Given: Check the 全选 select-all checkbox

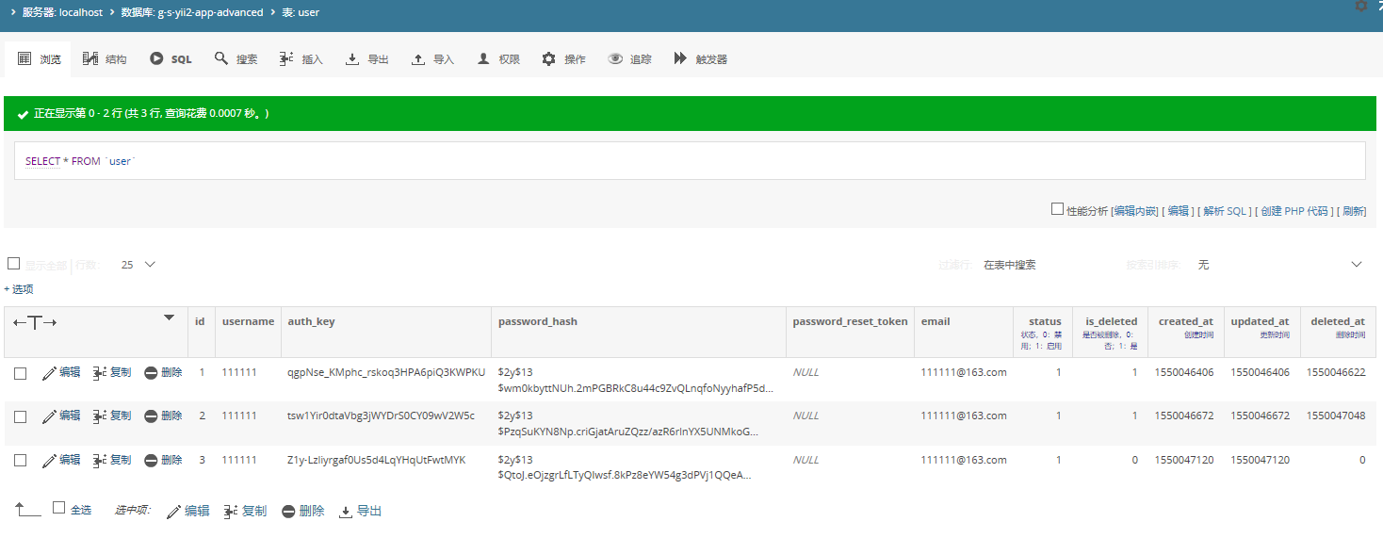Looking at the screenshot, I should point(59,508).
